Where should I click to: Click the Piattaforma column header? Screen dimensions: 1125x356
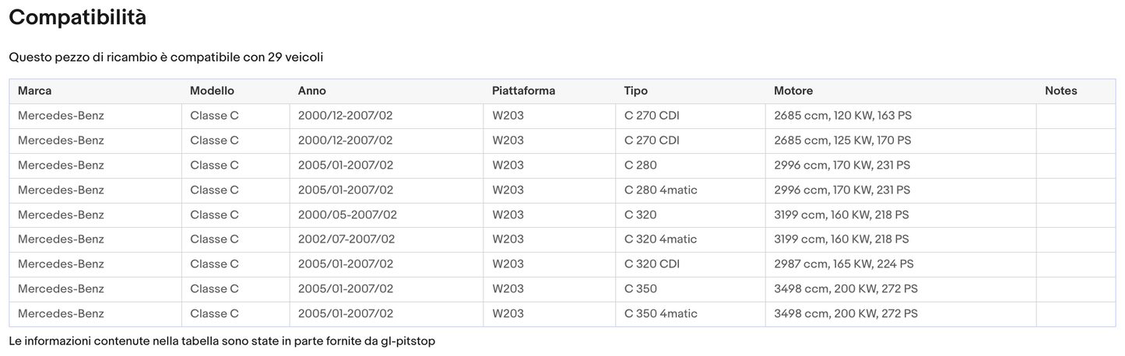click(523, 91)
